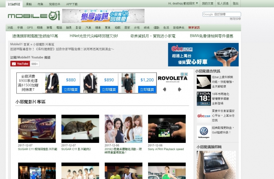The height and width of the screenshot is (179, 274).
Task: Select 手機 in the category bar
Action: coord(20,28)
